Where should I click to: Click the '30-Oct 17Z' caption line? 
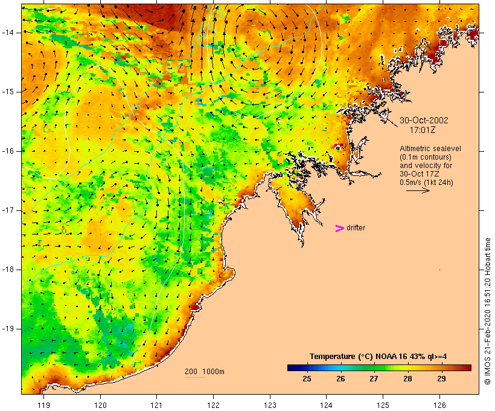coord(419,173)
